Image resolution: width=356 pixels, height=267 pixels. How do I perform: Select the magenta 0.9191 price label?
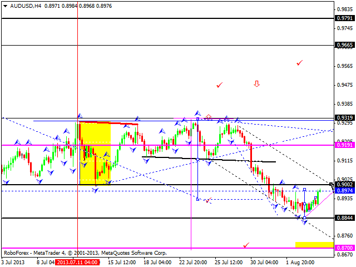pyautogui.click(x=344, y=145)
